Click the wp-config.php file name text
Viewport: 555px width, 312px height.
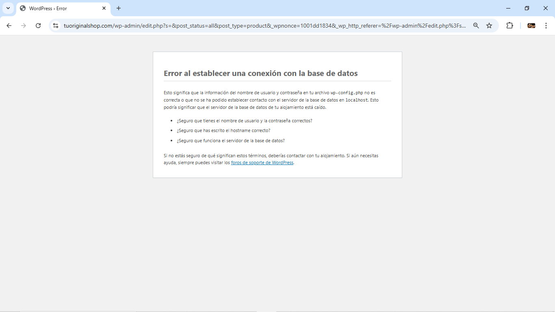(347, 93)
